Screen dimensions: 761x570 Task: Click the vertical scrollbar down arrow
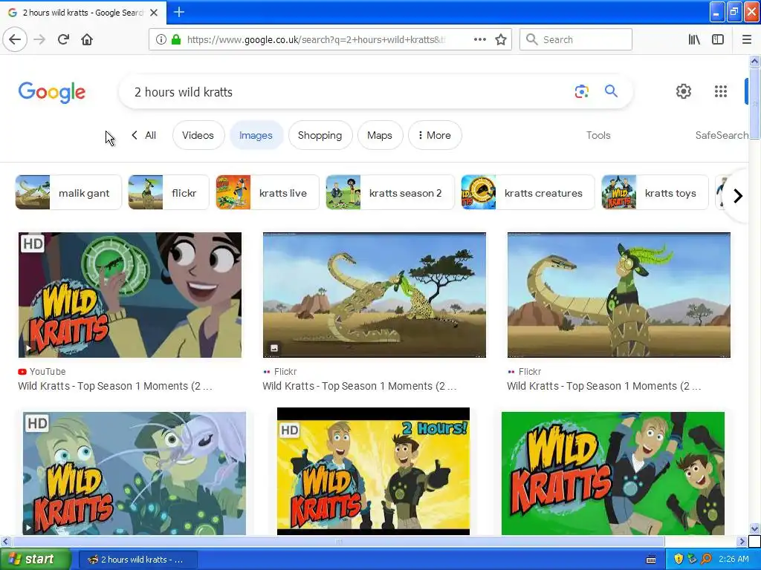(x=754, y=528)
